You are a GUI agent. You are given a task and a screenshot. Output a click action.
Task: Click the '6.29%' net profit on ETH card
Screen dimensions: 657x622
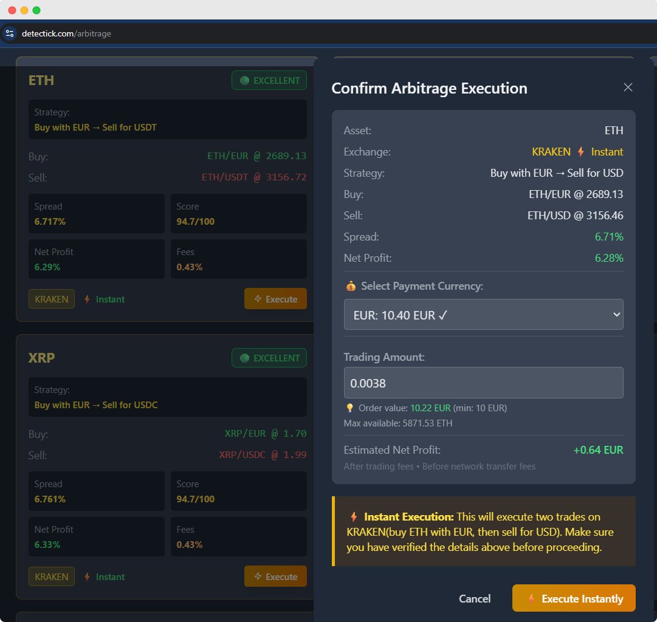point(47,267)
